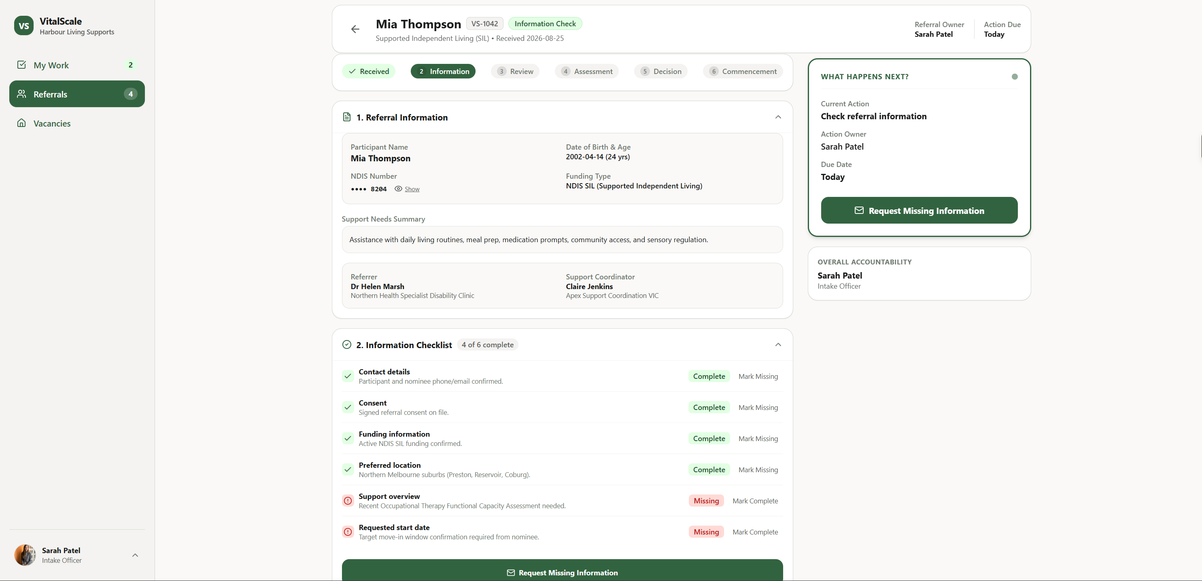Viewport: 1202px width, 581px height.
Task: Click Sarah Patel's avatar photo
Action: (x=25, y=555)
